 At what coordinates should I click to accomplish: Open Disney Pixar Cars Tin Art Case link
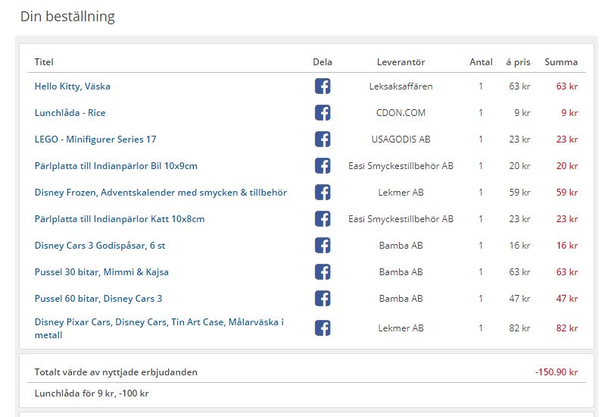(x=159, y=328)
